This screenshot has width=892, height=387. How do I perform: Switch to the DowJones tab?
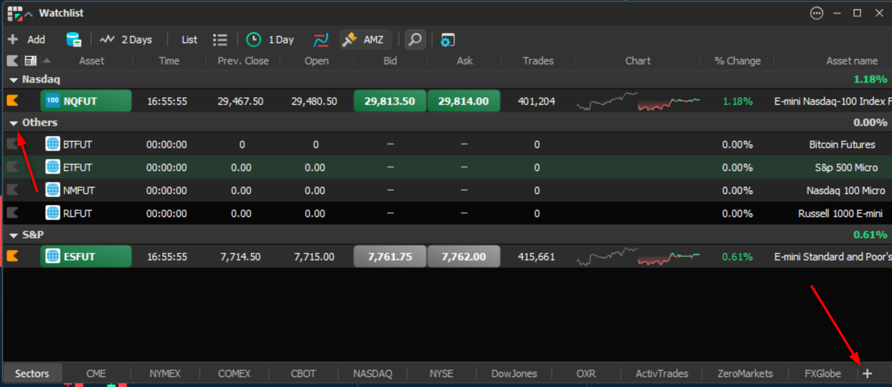click(514, 373)
